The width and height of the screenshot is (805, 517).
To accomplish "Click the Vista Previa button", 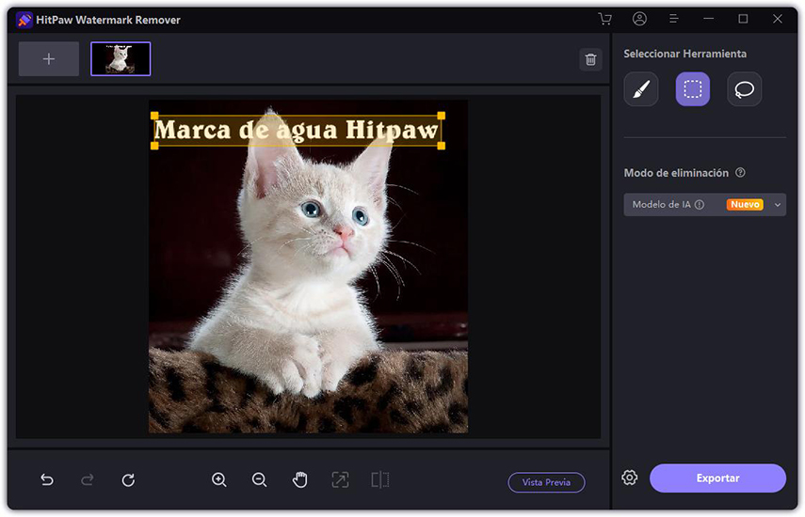I will (546, 482).
